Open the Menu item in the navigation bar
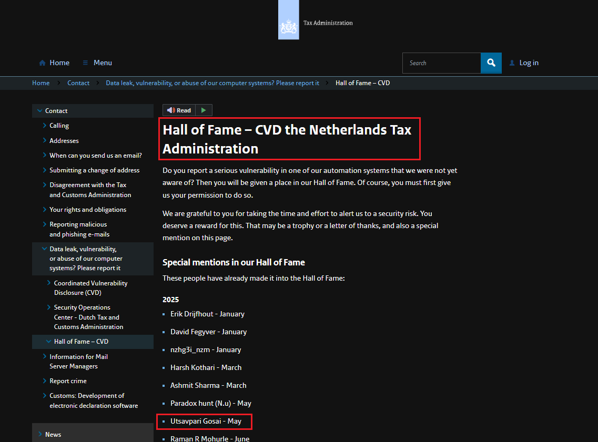598x442 pixels. coord(103,63)
